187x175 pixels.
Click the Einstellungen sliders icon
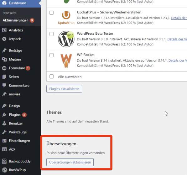tap(4, 141)
